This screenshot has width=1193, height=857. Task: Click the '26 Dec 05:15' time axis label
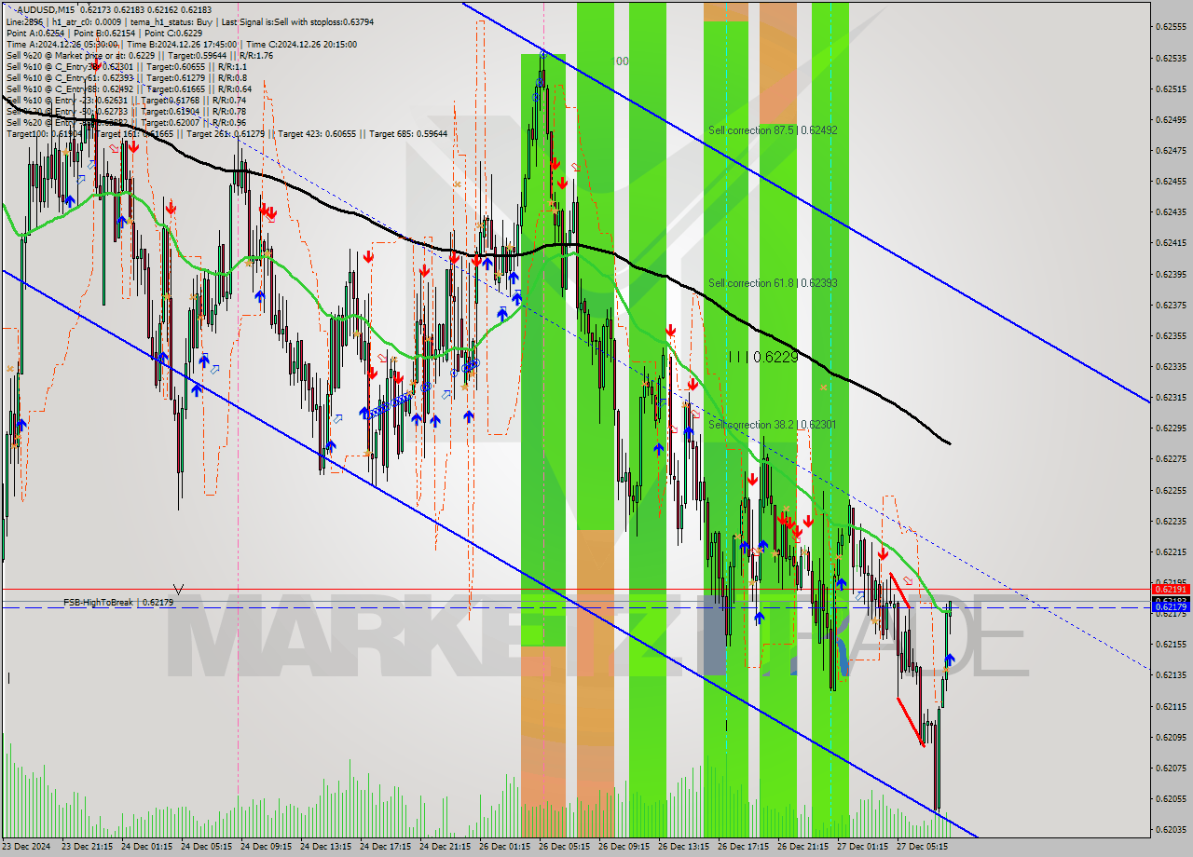coord(565,847)
